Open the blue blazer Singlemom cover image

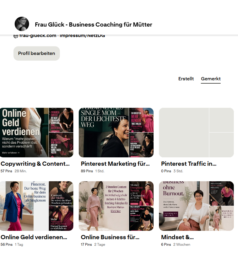(24, 206)
